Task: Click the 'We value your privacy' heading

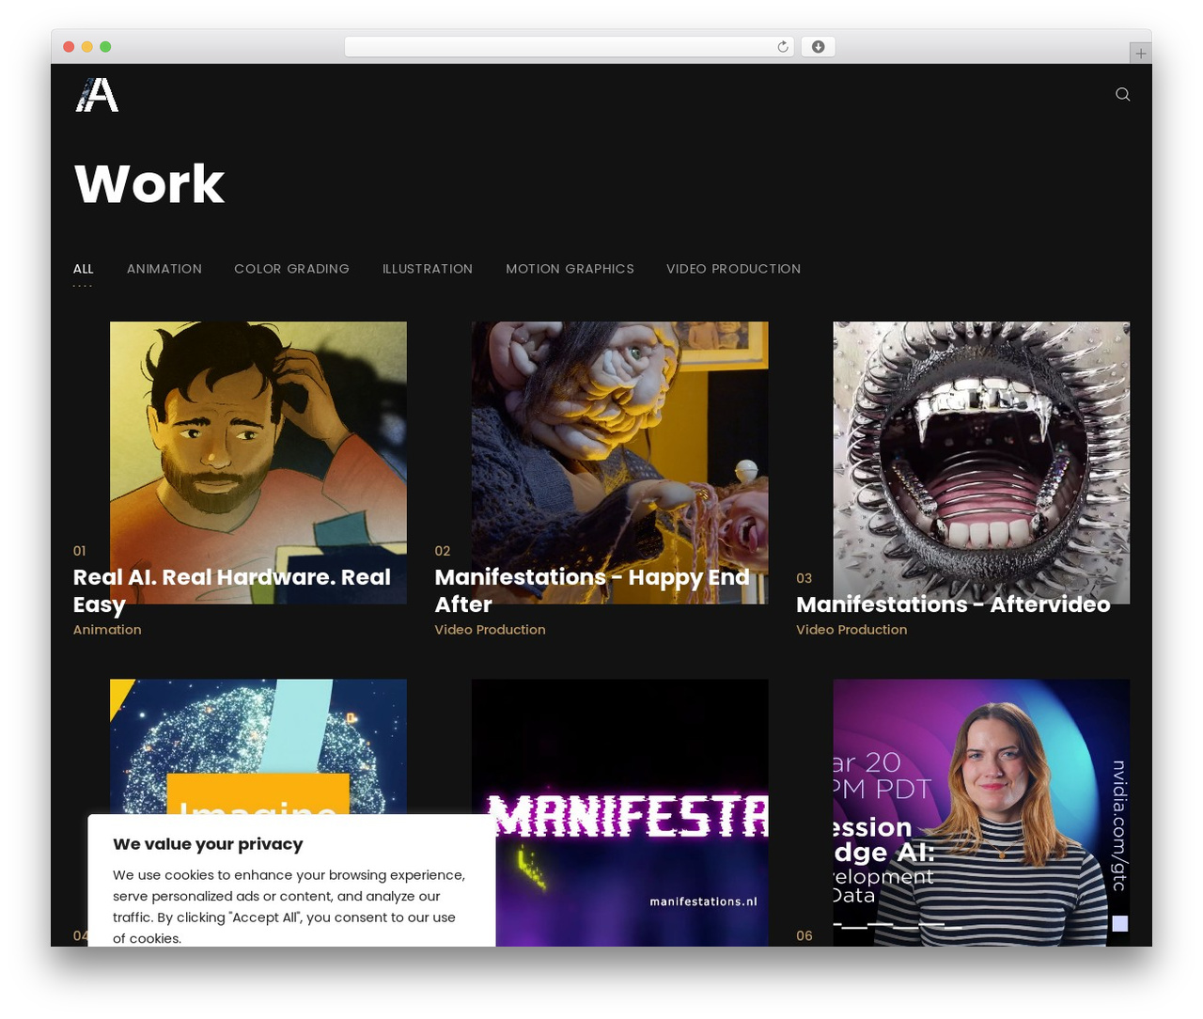Action: pyautogui.click(x=208, y=844)
